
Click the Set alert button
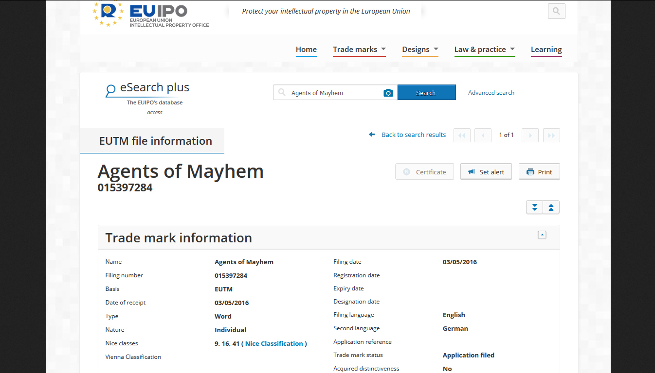click(x=486, y=172)
